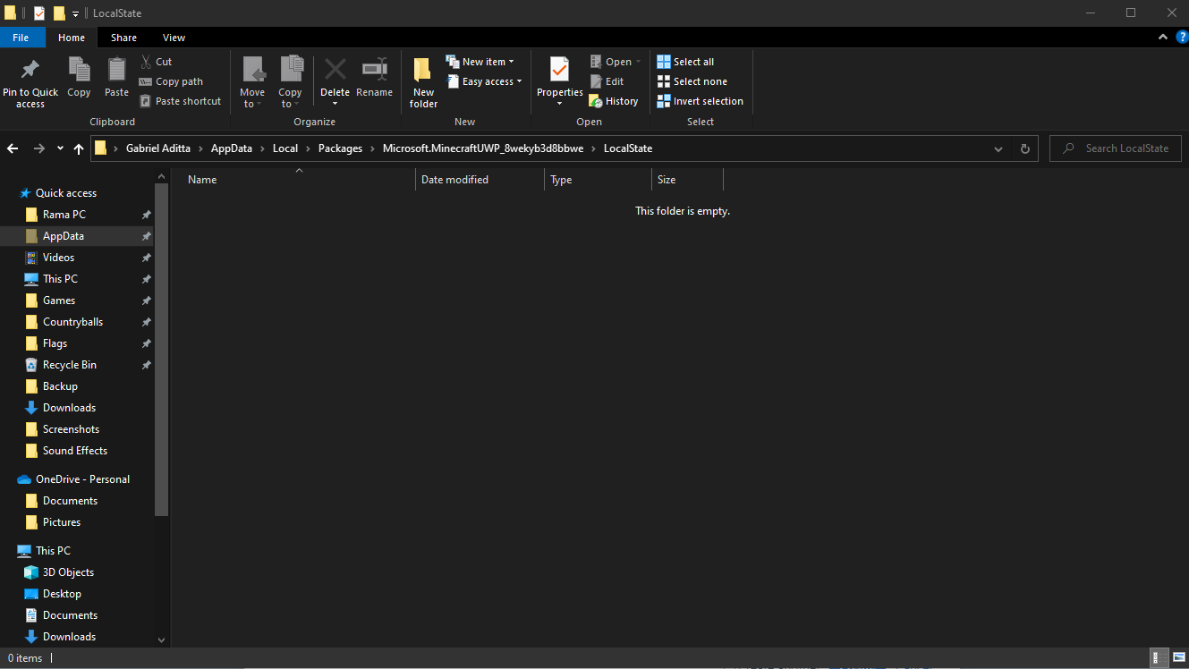Image resolution: width=1189 pixels, height=669 pixels.
Task: Click the Up arrow to parent folder
Action: coord(79,148)
